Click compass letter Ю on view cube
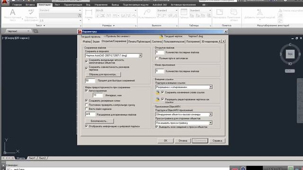The width and height of the screenshot is (303, 170). 290,64
